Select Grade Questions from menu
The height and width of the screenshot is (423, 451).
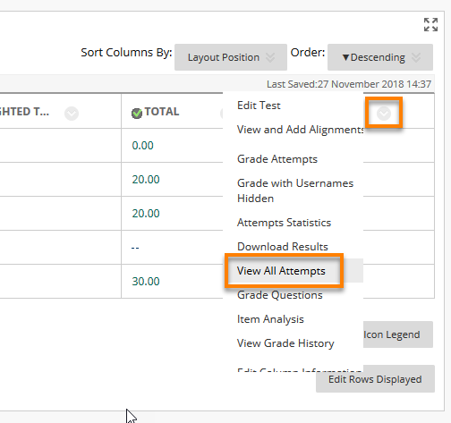[280, 295]
